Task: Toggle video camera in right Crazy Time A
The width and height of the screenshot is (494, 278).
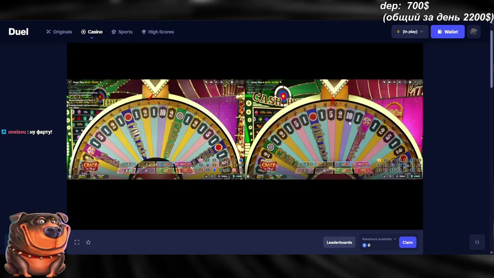Action: click(x=389, y=82)
